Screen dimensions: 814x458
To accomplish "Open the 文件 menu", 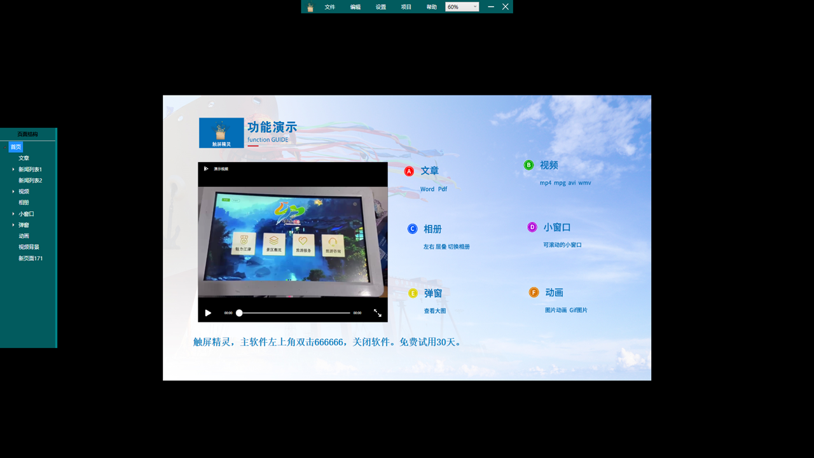I will (329, 7).
